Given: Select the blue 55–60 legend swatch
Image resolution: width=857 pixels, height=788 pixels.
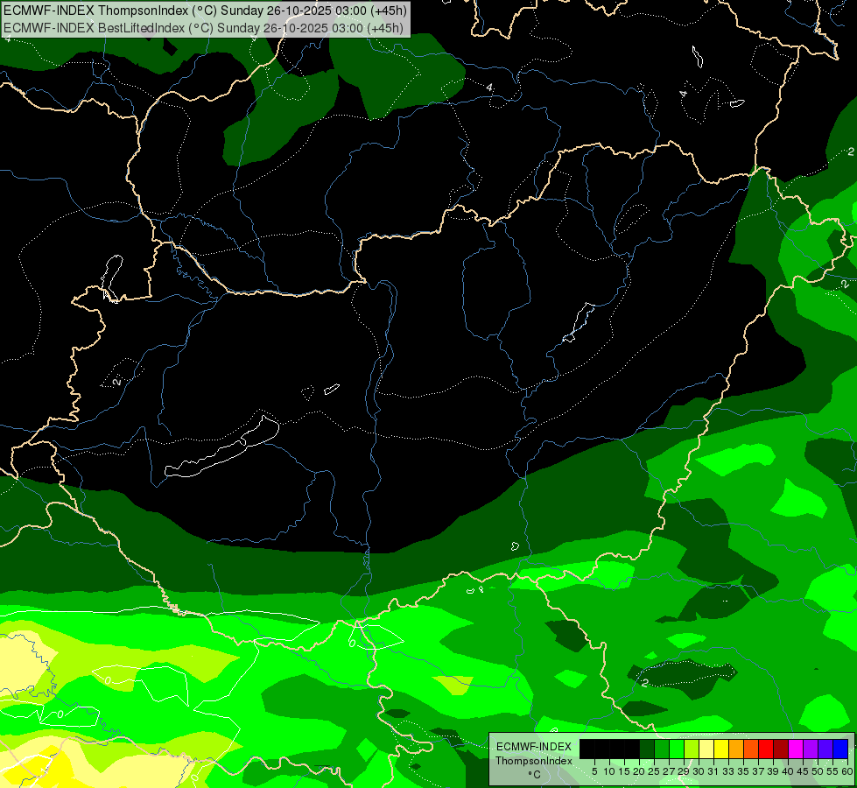Looking at the screenshot, I should [x=840, y=749].
